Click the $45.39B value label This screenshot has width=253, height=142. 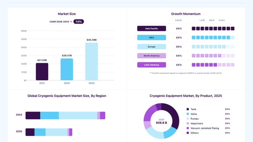click(x=92, y=40)
